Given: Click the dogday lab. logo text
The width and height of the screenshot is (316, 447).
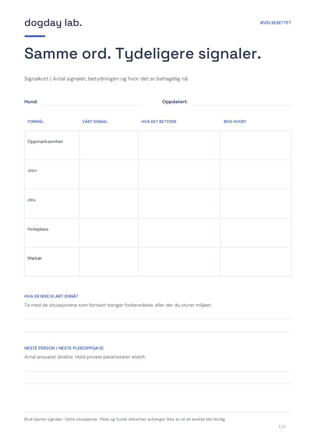Looking at the screenshot, I should (x=53, y=23).
